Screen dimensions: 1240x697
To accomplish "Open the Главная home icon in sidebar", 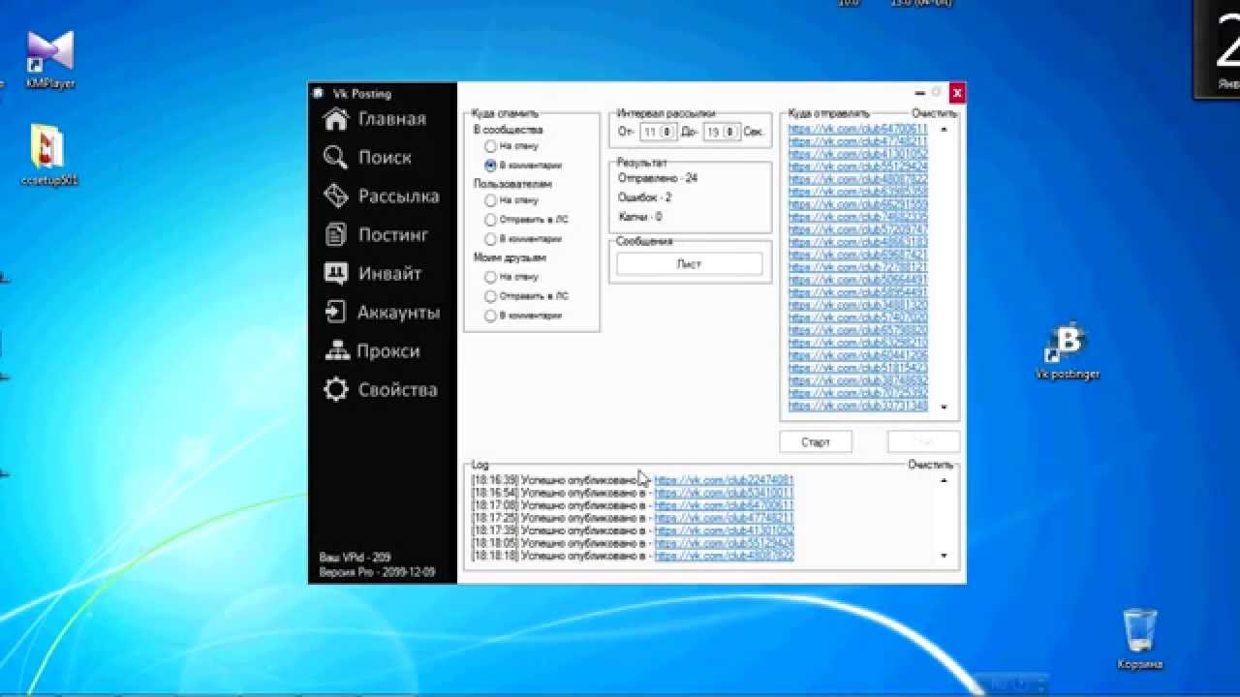I will coord(336,119).
